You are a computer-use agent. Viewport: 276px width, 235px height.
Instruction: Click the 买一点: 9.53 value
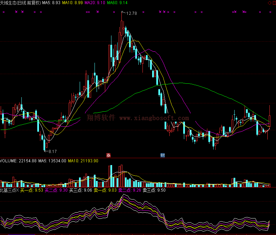(32, 190)
